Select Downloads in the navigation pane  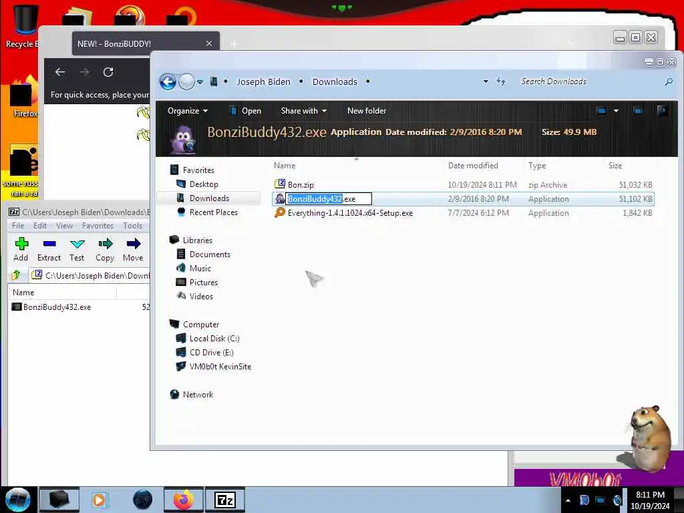coord(209,198)
